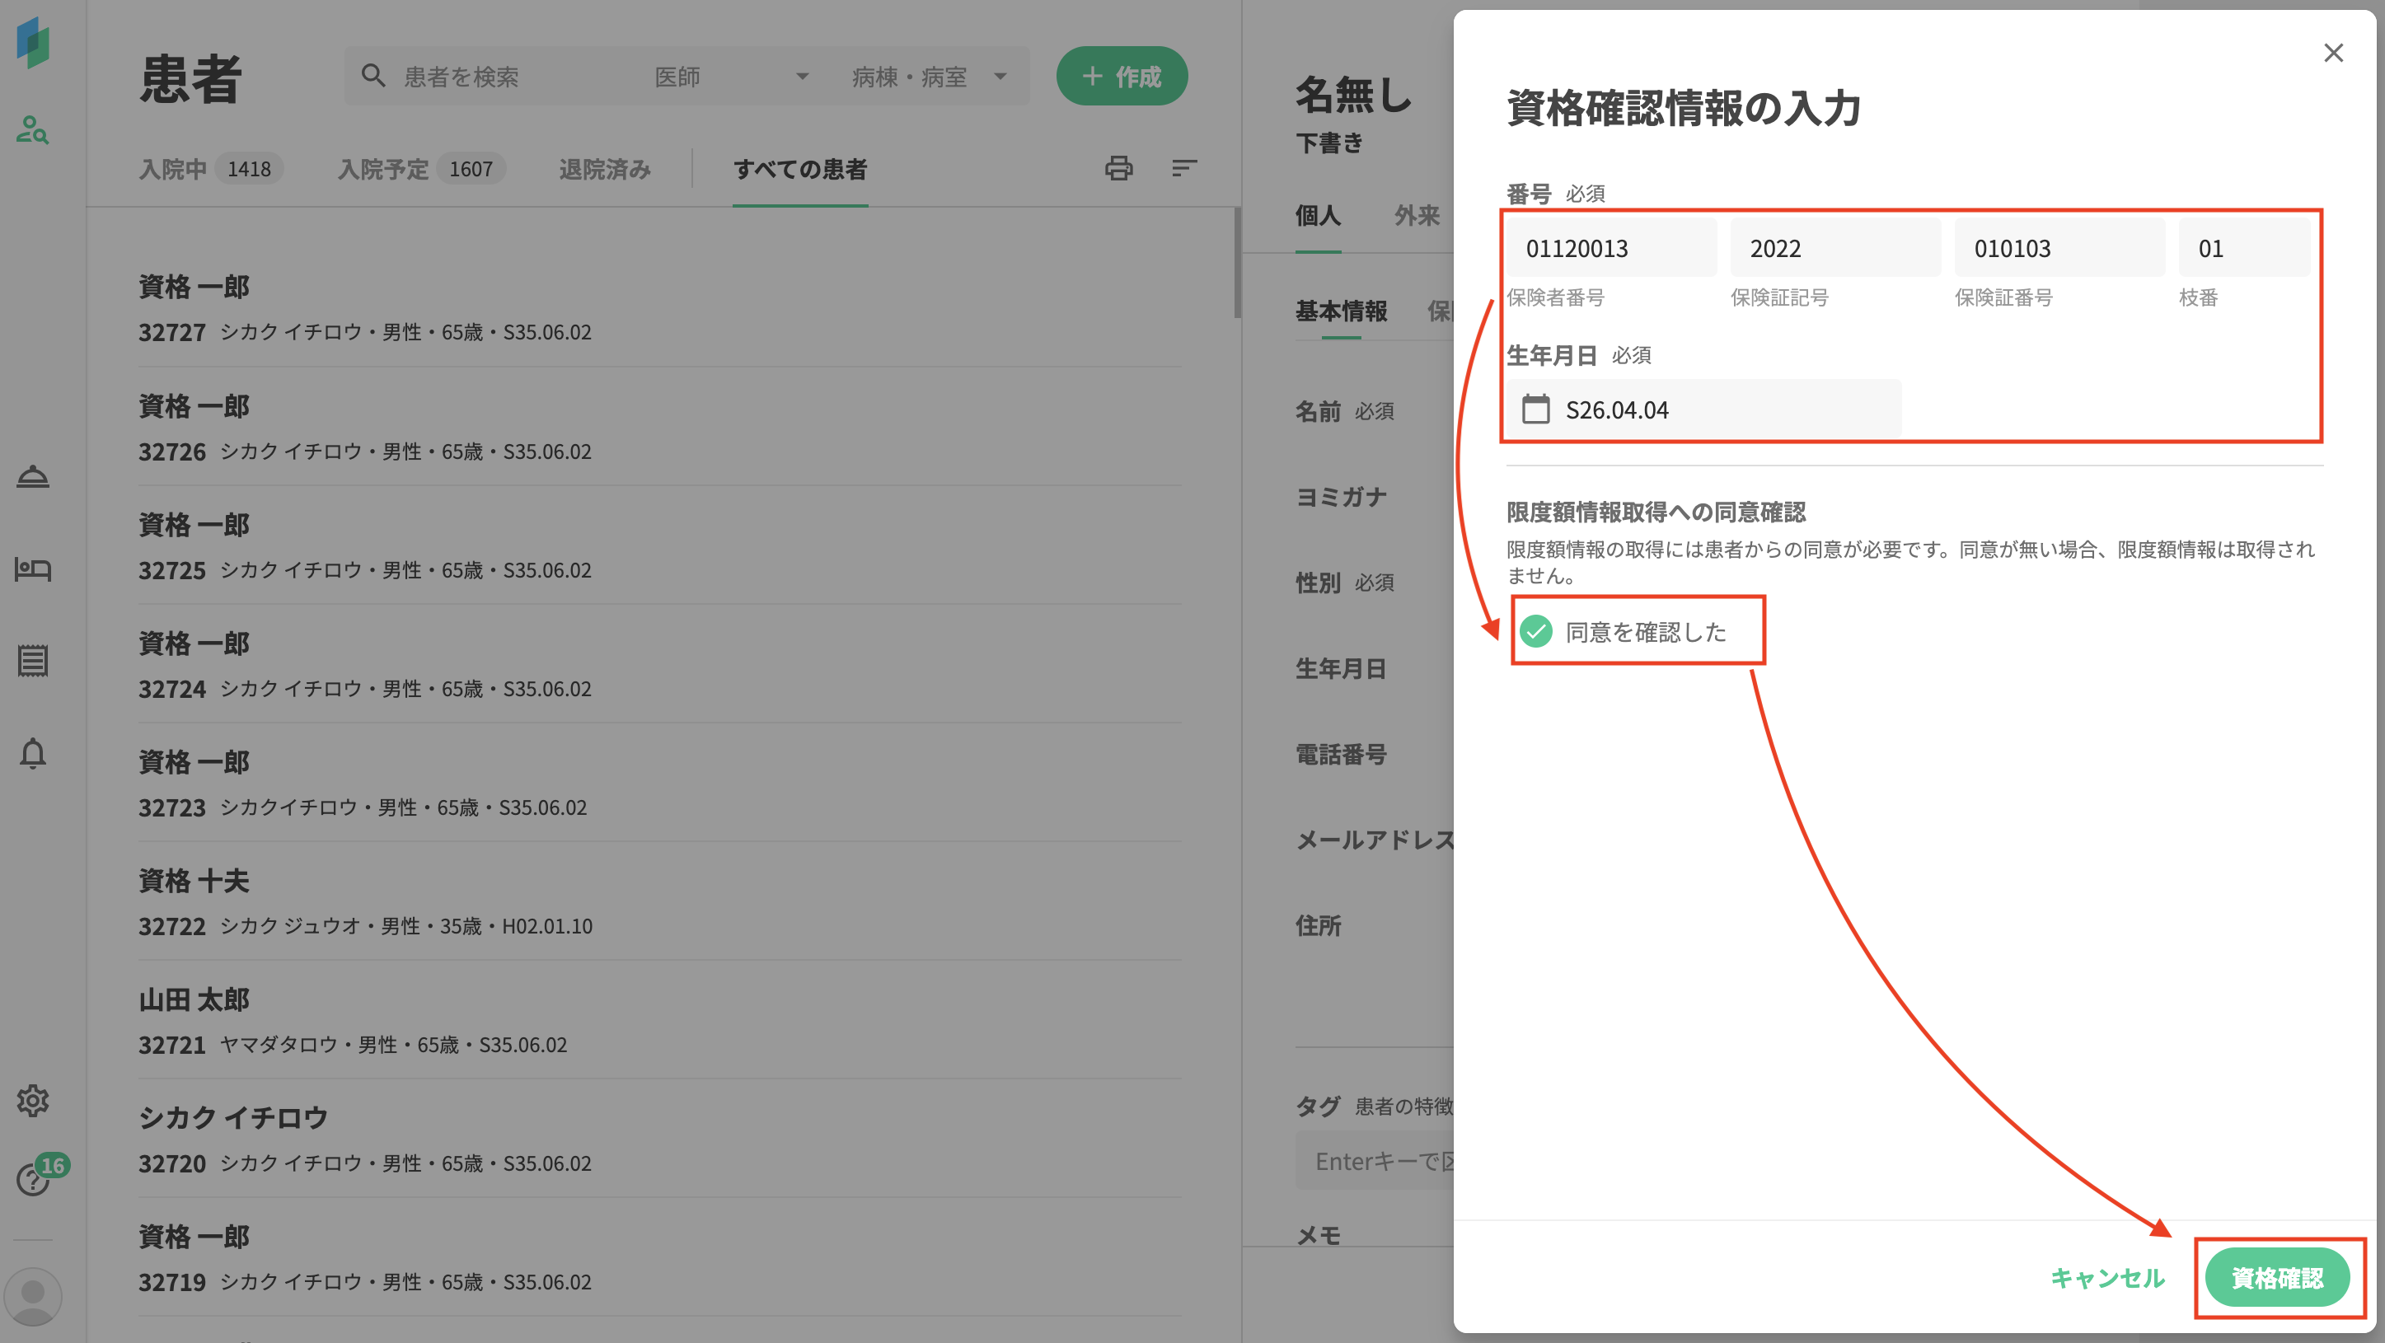The width and height of the screenshot is (2385, 1343).
Task: Open patient 資格 一郎 32727
Action: click(x=659, y=307)
